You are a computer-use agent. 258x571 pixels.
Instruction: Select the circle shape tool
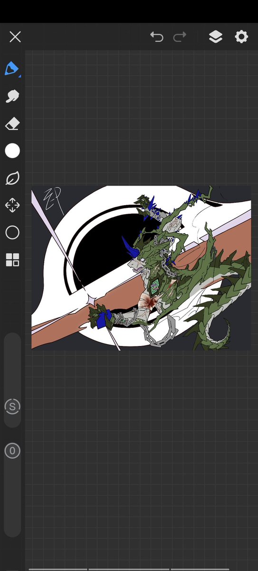click(x=12, y=233)
